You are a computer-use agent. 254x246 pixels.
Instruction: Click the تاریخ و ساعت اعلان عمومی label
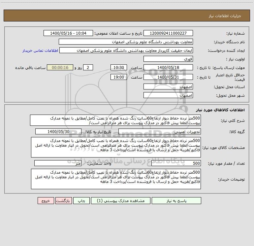118,33
